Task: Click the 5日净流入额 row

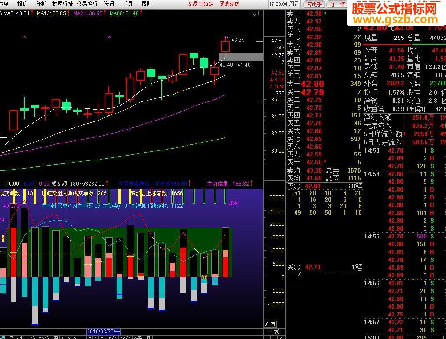Action: (405, 134)
